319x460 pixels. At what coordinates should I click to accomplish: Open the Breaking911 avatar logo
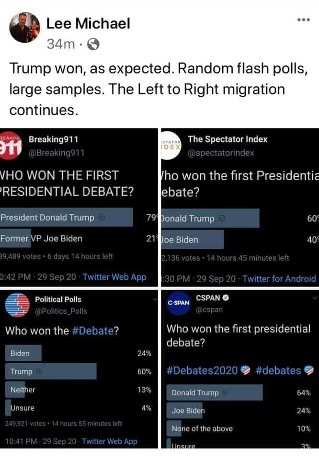pos(11,146)
